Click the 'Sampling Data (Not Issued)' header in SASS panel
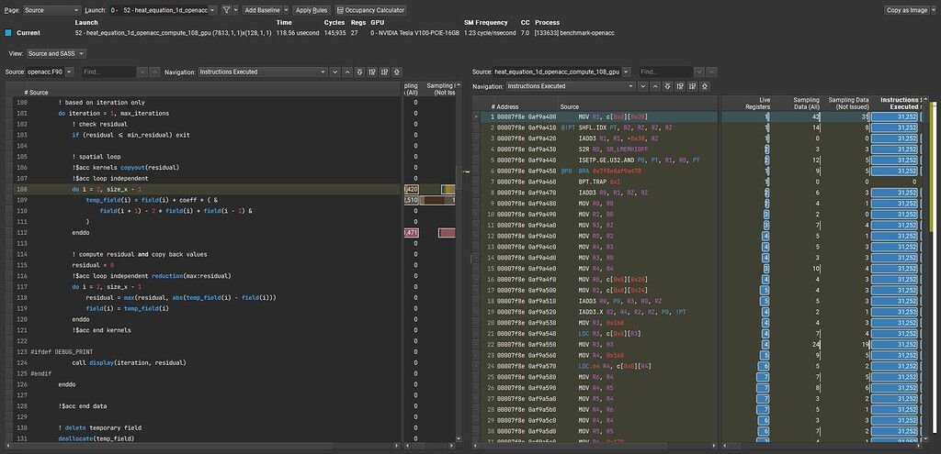 (848, 103)
